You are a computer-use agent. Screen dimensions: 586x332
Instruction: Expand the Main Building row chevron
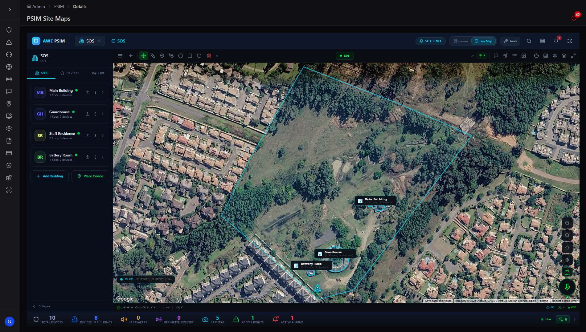pos(103,92)
